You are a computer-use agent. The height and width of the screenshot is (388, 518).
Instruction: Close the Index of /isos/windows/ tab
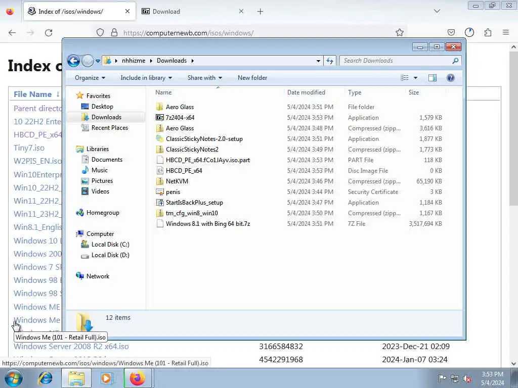127,12
